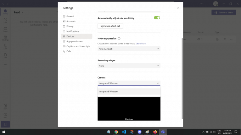
Task: Follow the Learn more link
Action: [x=141, y=44]
